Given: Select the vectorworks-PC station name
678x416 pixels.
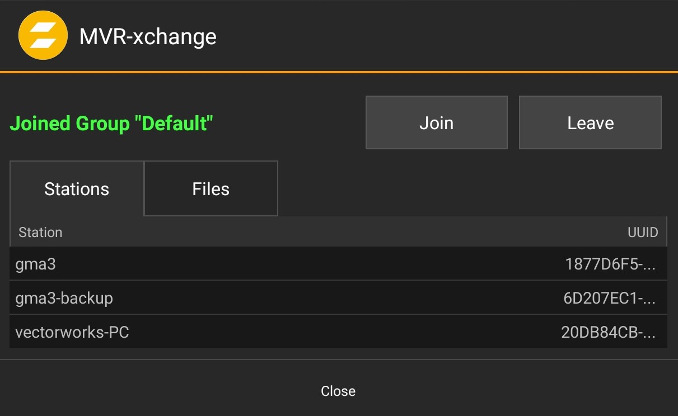Looking at the screenshot, I should point(72,332).
